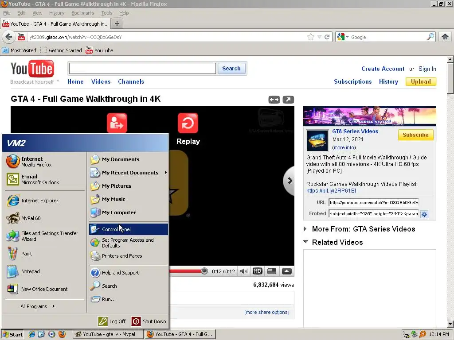This screenshot has height=340, width=454.
Task: Open Paint from Start menu
Action: (45, 254)
